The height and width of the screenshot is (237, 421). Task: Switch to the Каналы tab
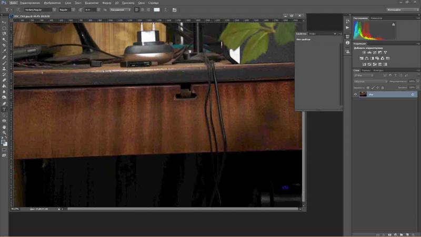click(x=366, y=70)
